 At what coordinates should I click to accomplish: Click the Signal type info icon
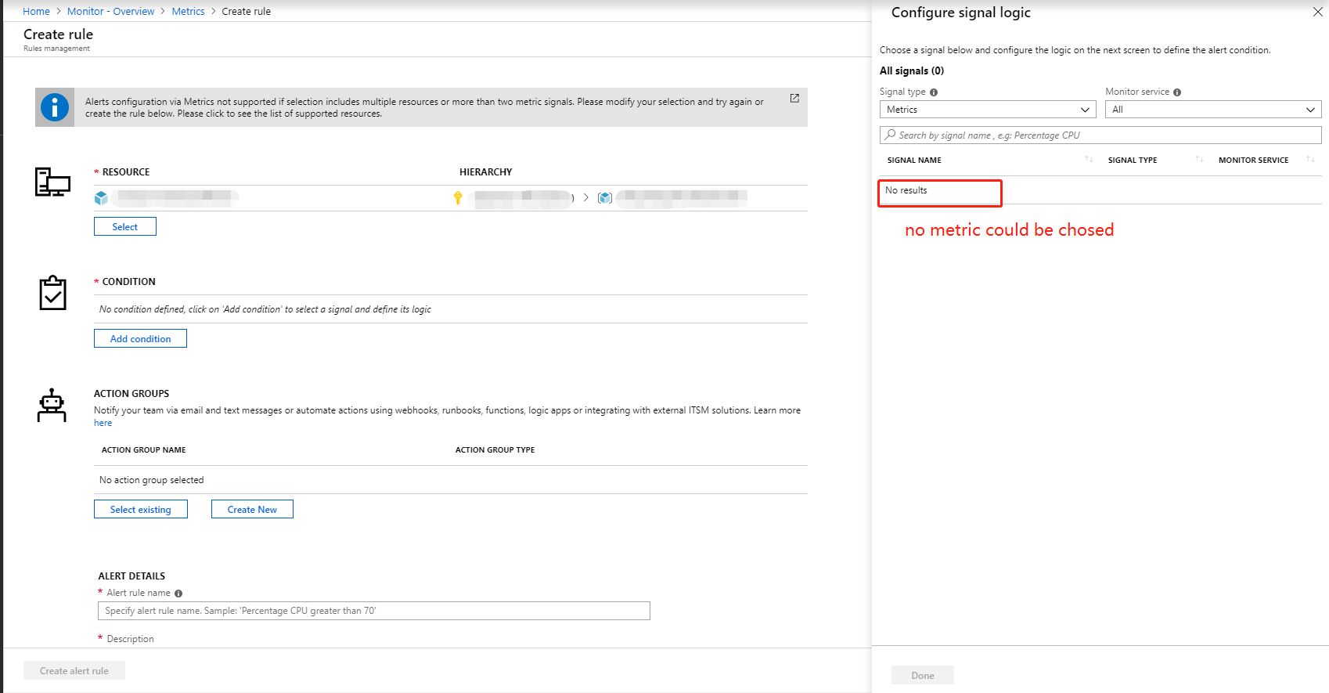click(934, 92)
